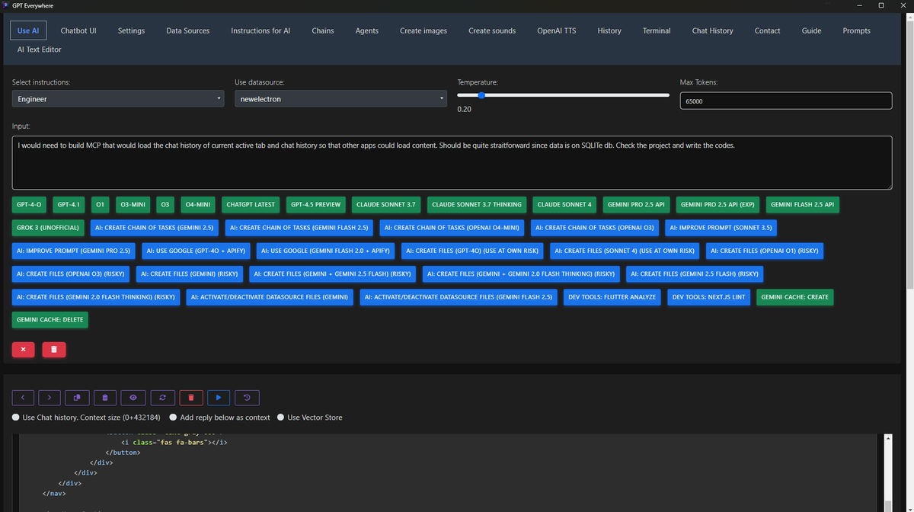Open the Instructions for AI tab
Viewport: 914px width, 512px height.
click(x=260, y=30)
